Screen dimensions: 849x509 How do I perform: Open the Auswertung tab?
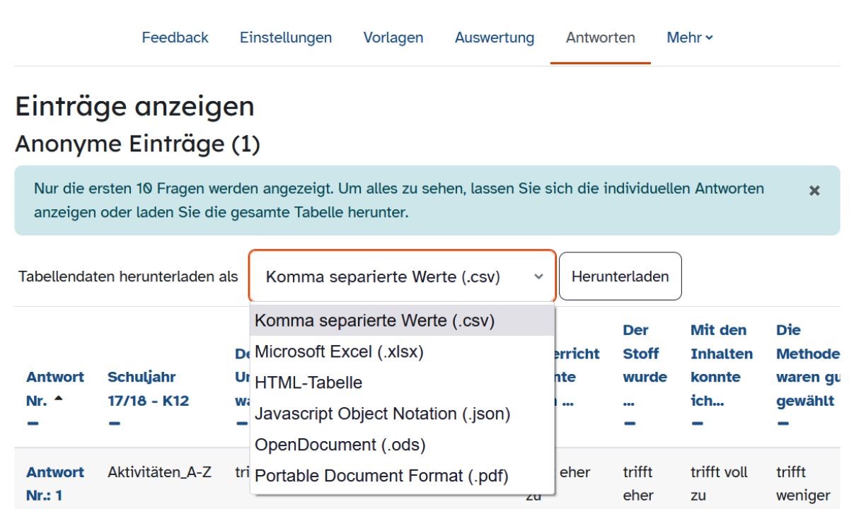(x=495, y=37)
